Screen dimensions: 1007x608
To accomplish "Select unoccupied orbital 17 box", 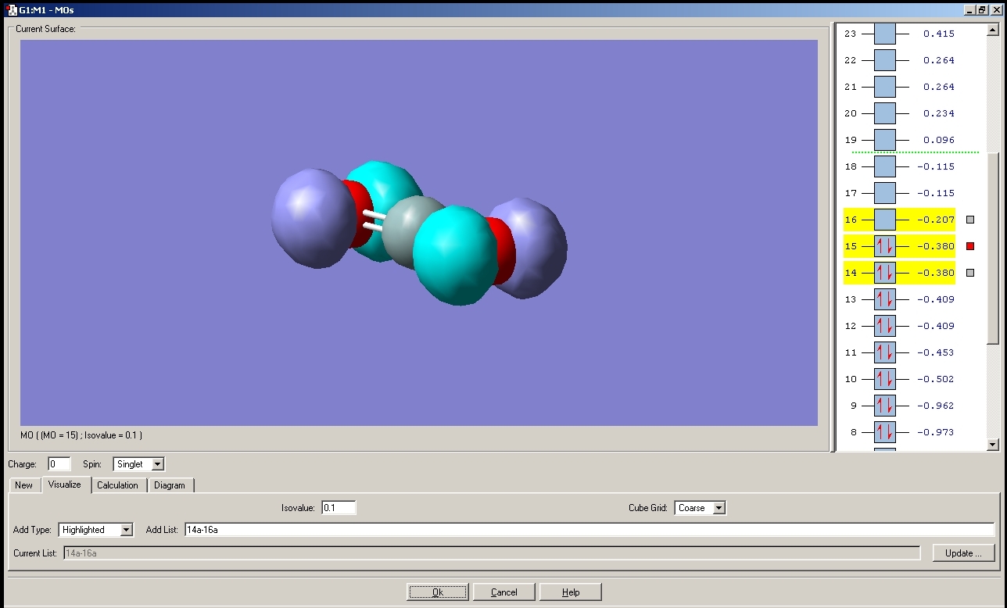I will tap(884, 193).
